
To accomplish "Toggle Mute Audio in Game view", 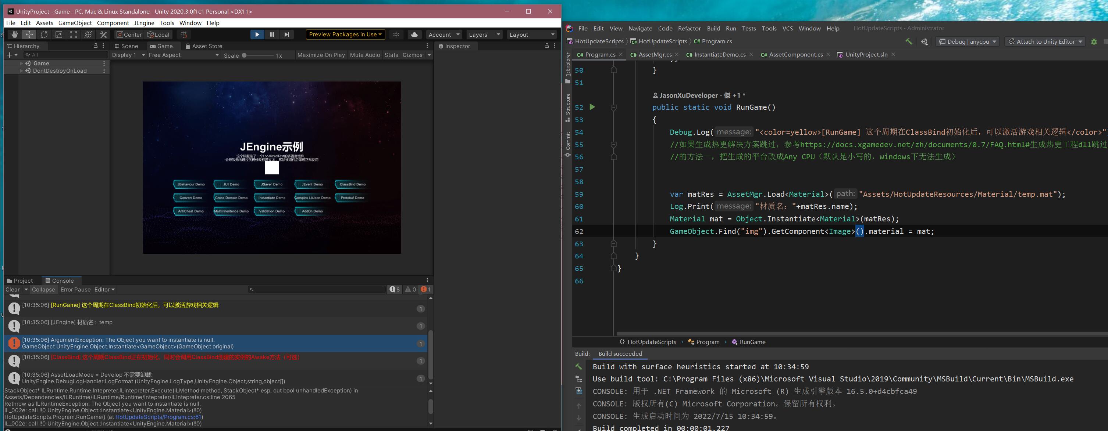I will [365, 55].
